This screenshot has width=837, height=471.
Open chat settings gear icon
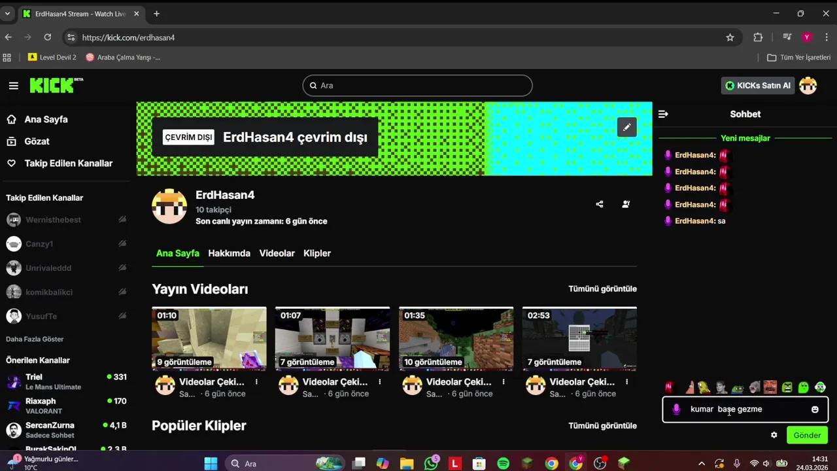point(774,435)
